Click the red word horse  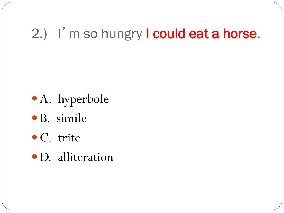click(x=240, y=34)
